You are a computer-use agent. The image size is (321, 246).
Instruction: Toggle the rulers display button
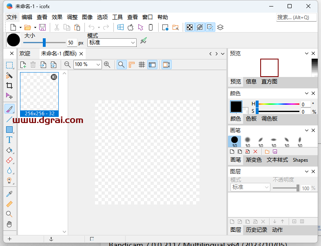point(132,65)
